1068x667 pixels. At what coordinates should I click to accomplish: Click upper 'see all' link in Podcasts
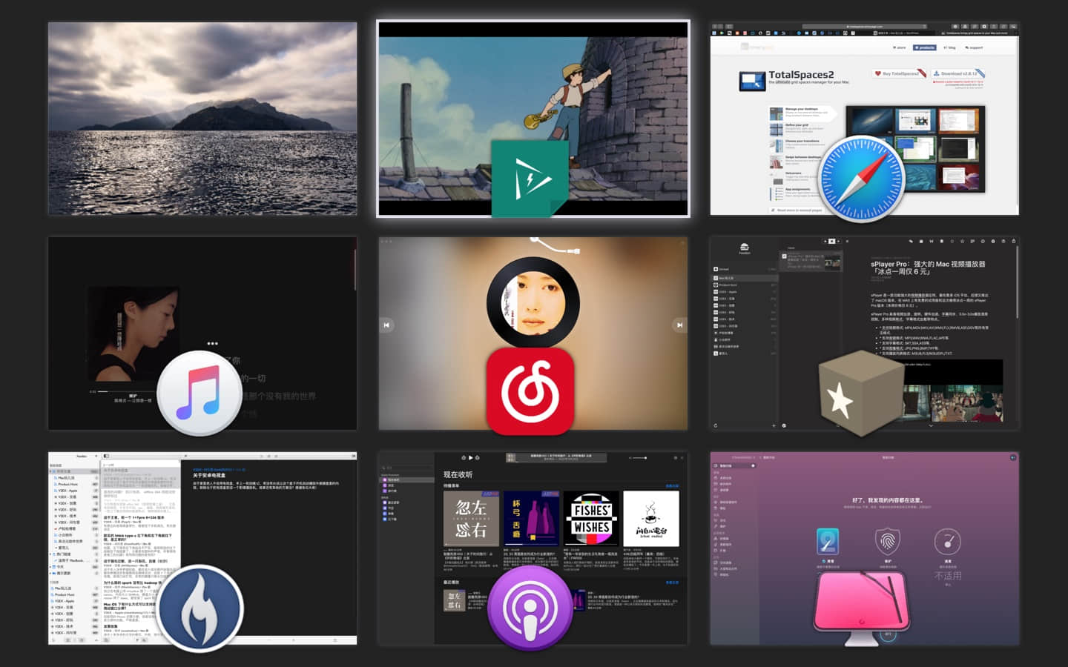click(672, 486)
